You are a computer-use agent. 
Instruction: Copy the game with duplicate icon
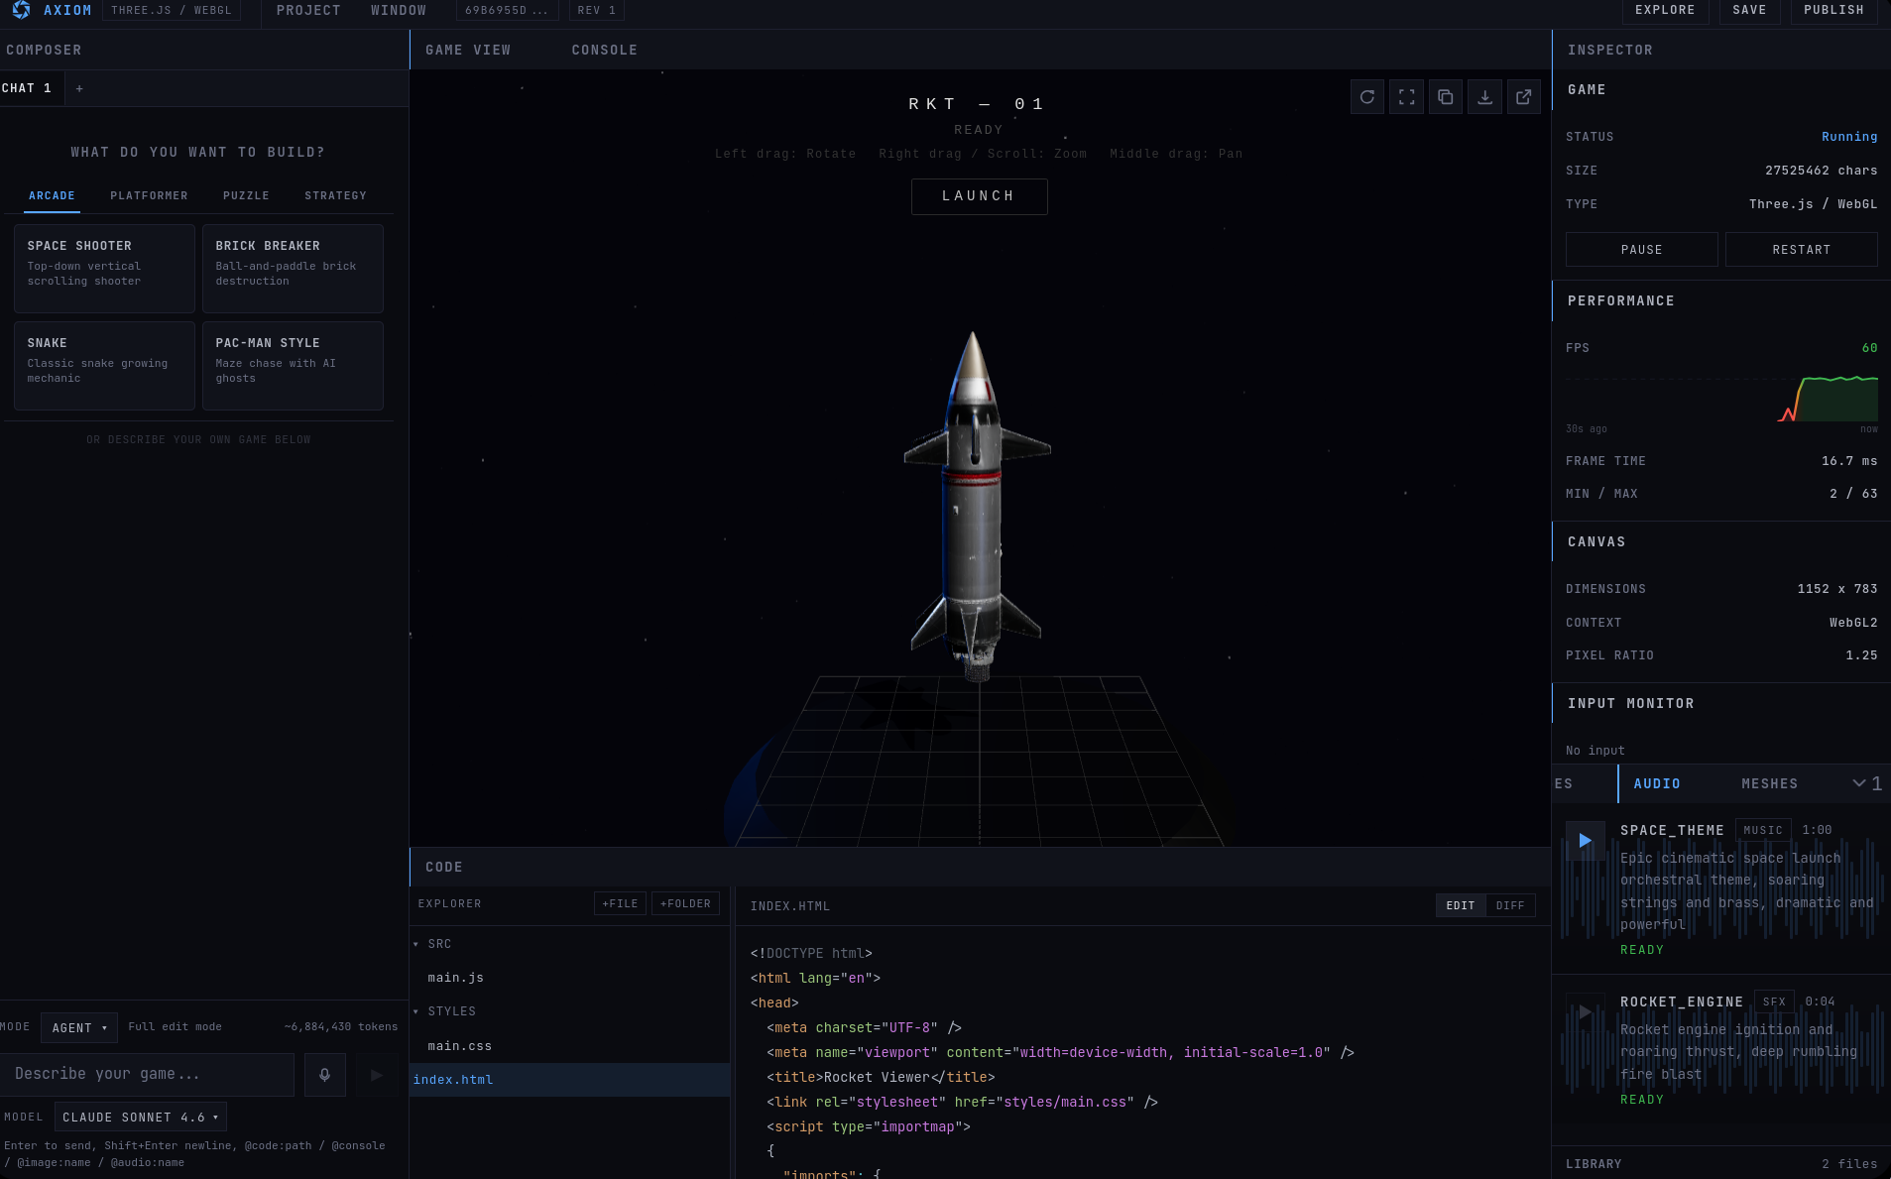pyautogui.click(x=1446, y=96)
